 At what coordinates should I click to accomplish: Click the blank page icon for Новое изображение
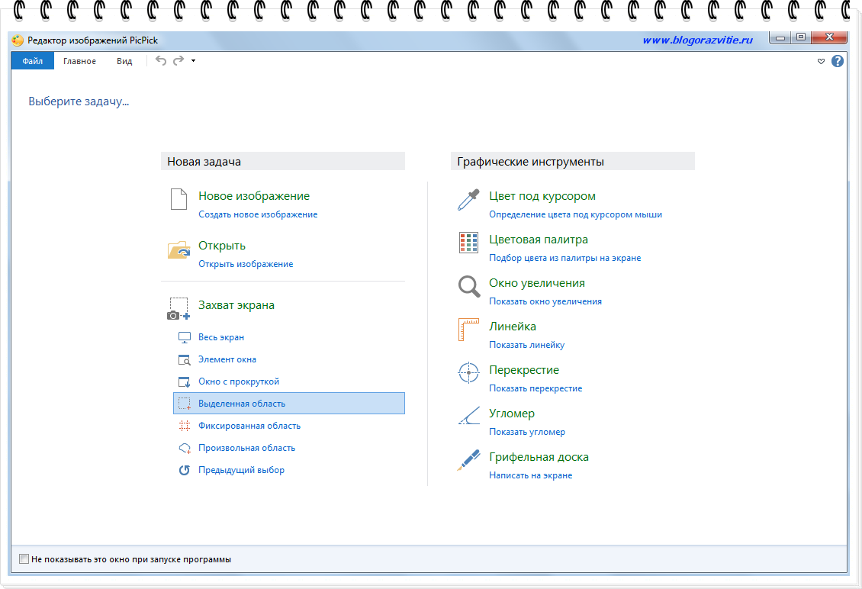[x=178, y=200]
